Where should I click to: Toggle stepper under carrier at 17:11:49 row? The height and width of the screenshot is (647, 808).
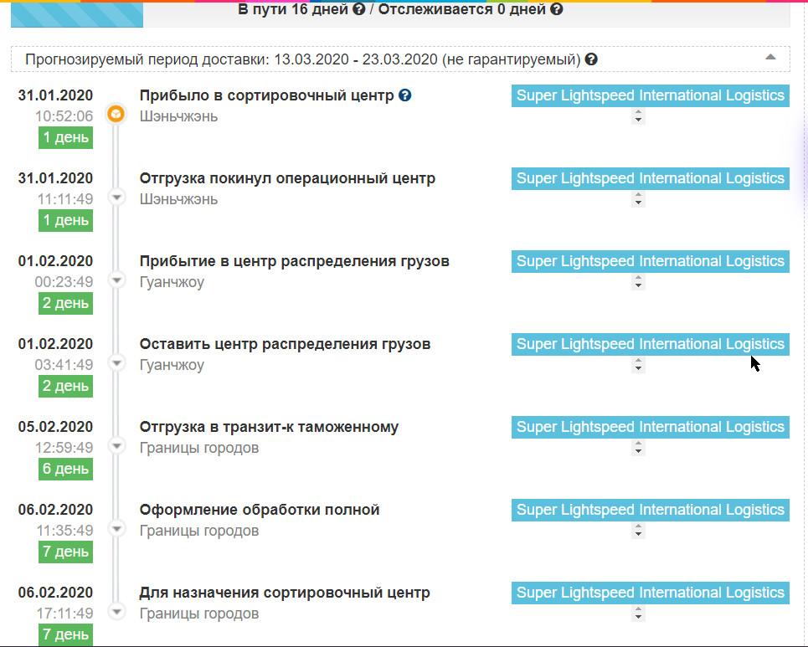click(639, 614)
